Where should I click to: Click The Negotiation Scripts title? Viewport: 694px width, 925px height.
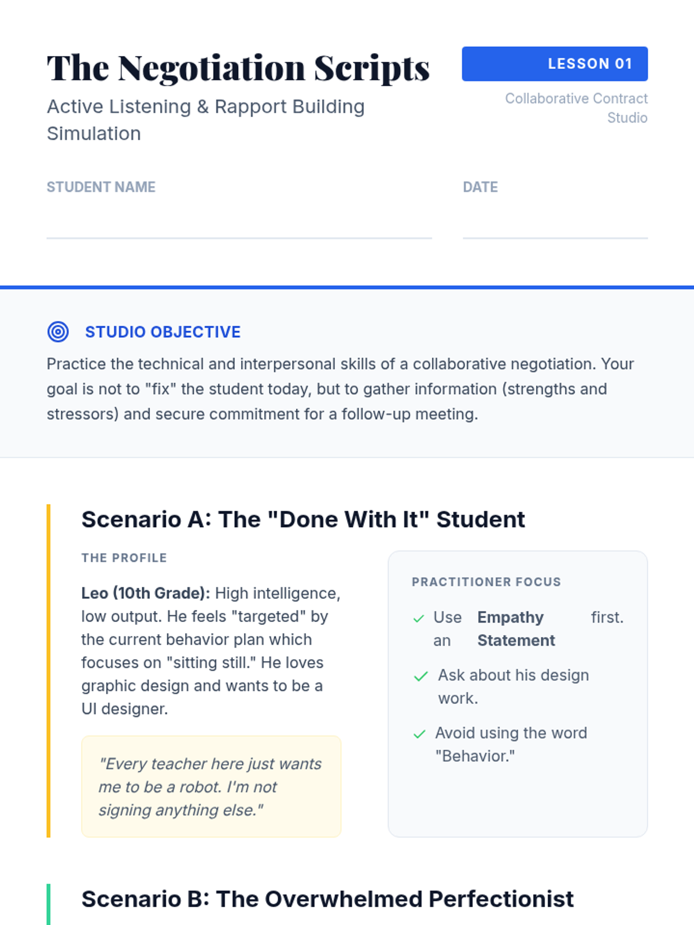pos(238,68)
